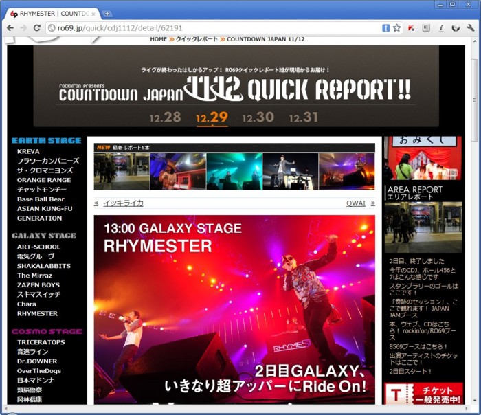Open 音速ライン report link

32,352
